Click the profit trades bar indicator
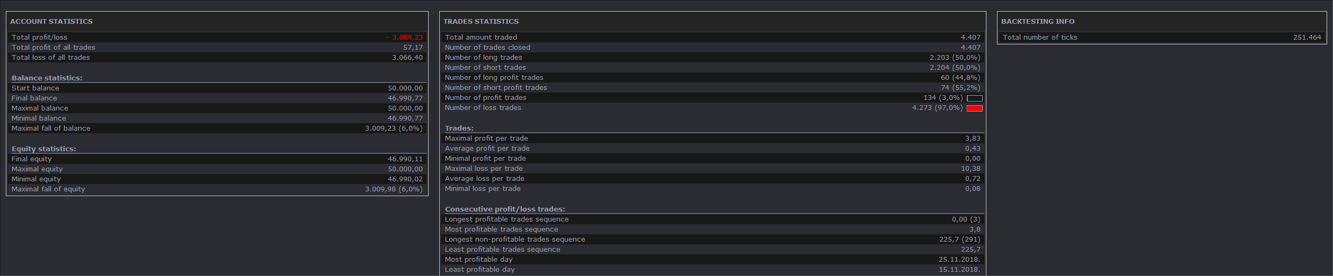Screen dimensions: 1333x276 point(974,98)
